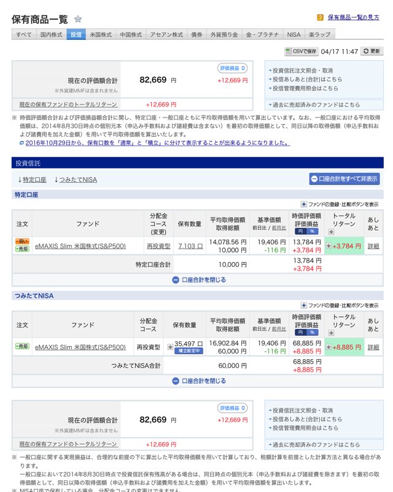Open the top 評価損益 dropdown selector
Screen dimensions: 393x492
(x=233, y=68)
